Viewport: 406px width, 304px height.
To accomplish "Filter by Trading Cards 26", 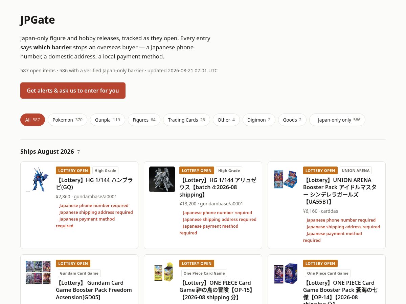I will pos(186,120).
